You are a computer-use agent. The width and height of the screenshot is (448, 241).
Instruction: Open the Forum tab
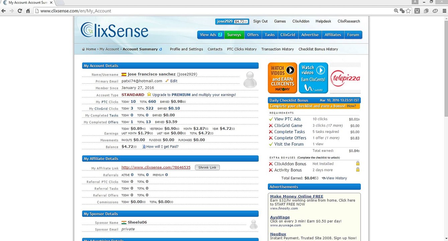pyautogui.click(x=353, y=35)
